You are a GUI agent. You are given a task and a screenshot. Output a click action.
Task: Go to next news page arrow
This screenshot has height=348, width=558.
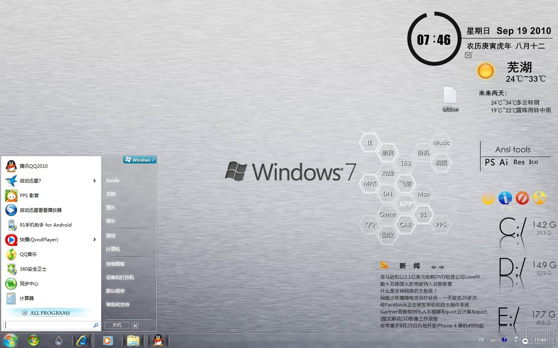click(x=441, y=267)
